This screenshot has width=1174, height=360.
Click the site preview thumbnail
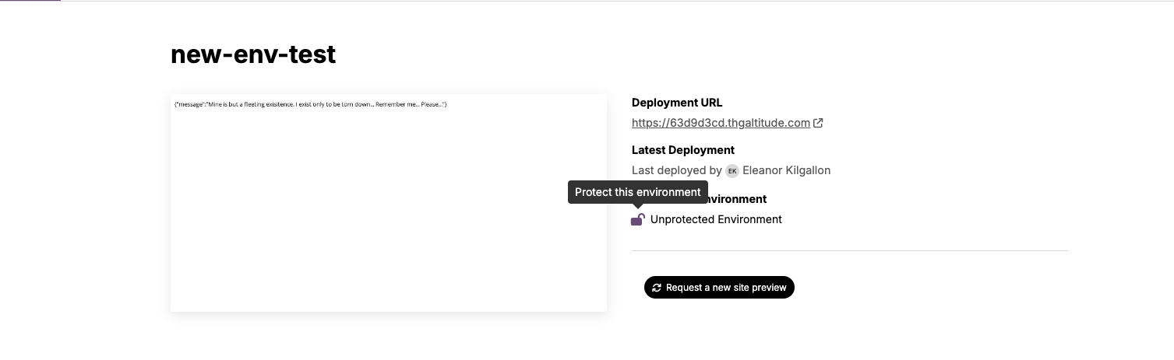point(389,203)
